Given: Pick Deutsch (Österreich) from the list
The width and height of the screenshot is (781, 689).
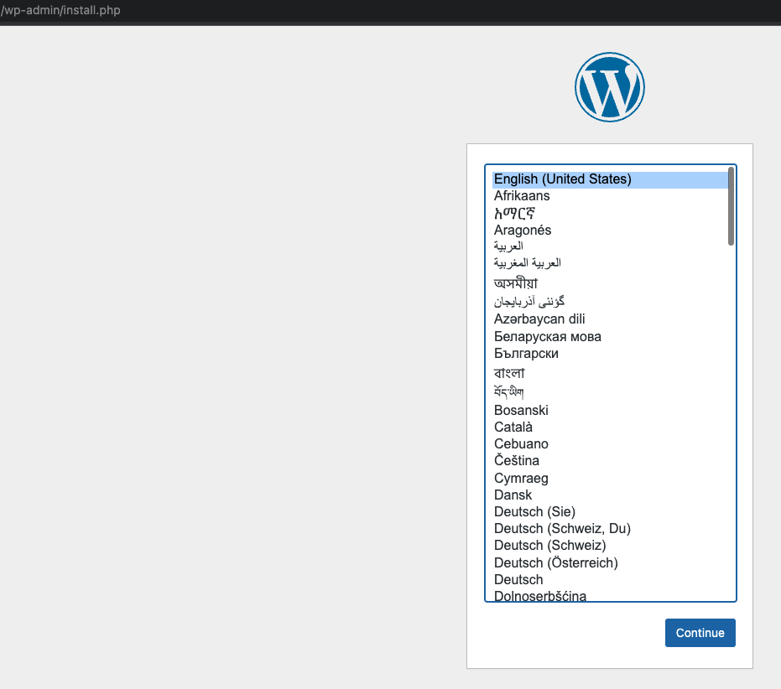Looking at the screenshot, I should [555, 563].
